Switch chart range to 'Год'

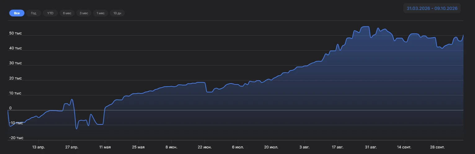point(33,13)
